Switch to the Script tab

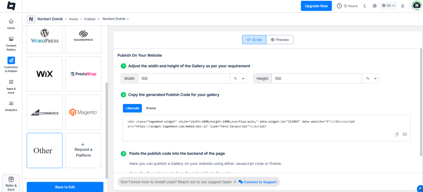[254, 39]
